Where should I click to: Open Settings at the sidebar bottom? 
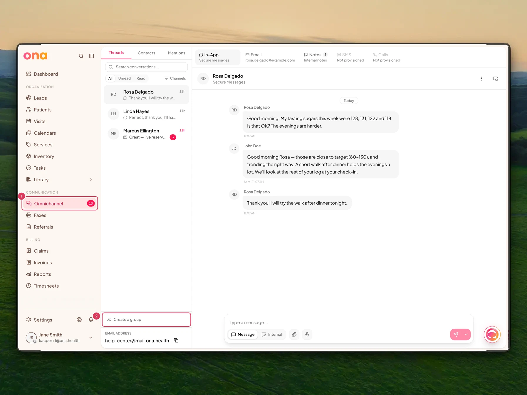coord(39,320)
